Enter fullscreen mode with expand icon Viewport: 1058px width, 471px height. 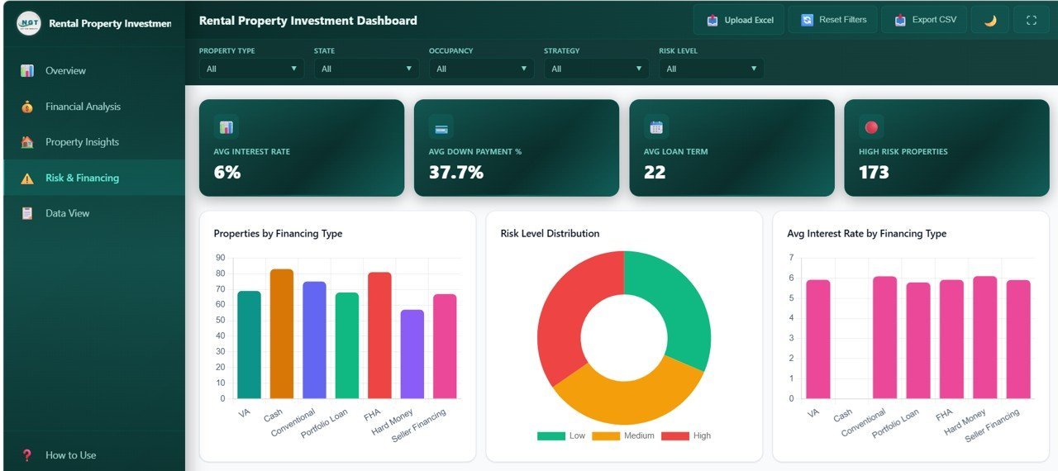[1031, 20]
